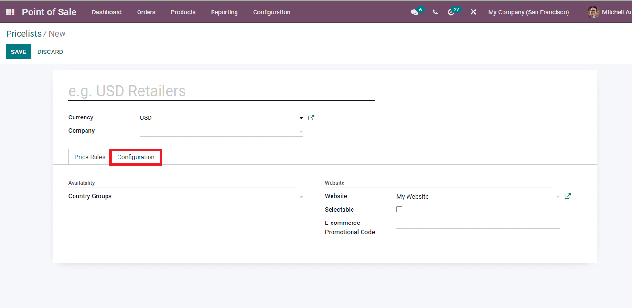Click the debug tools cross icon
This screenshot has height=308, width=632.
(473, 12)
